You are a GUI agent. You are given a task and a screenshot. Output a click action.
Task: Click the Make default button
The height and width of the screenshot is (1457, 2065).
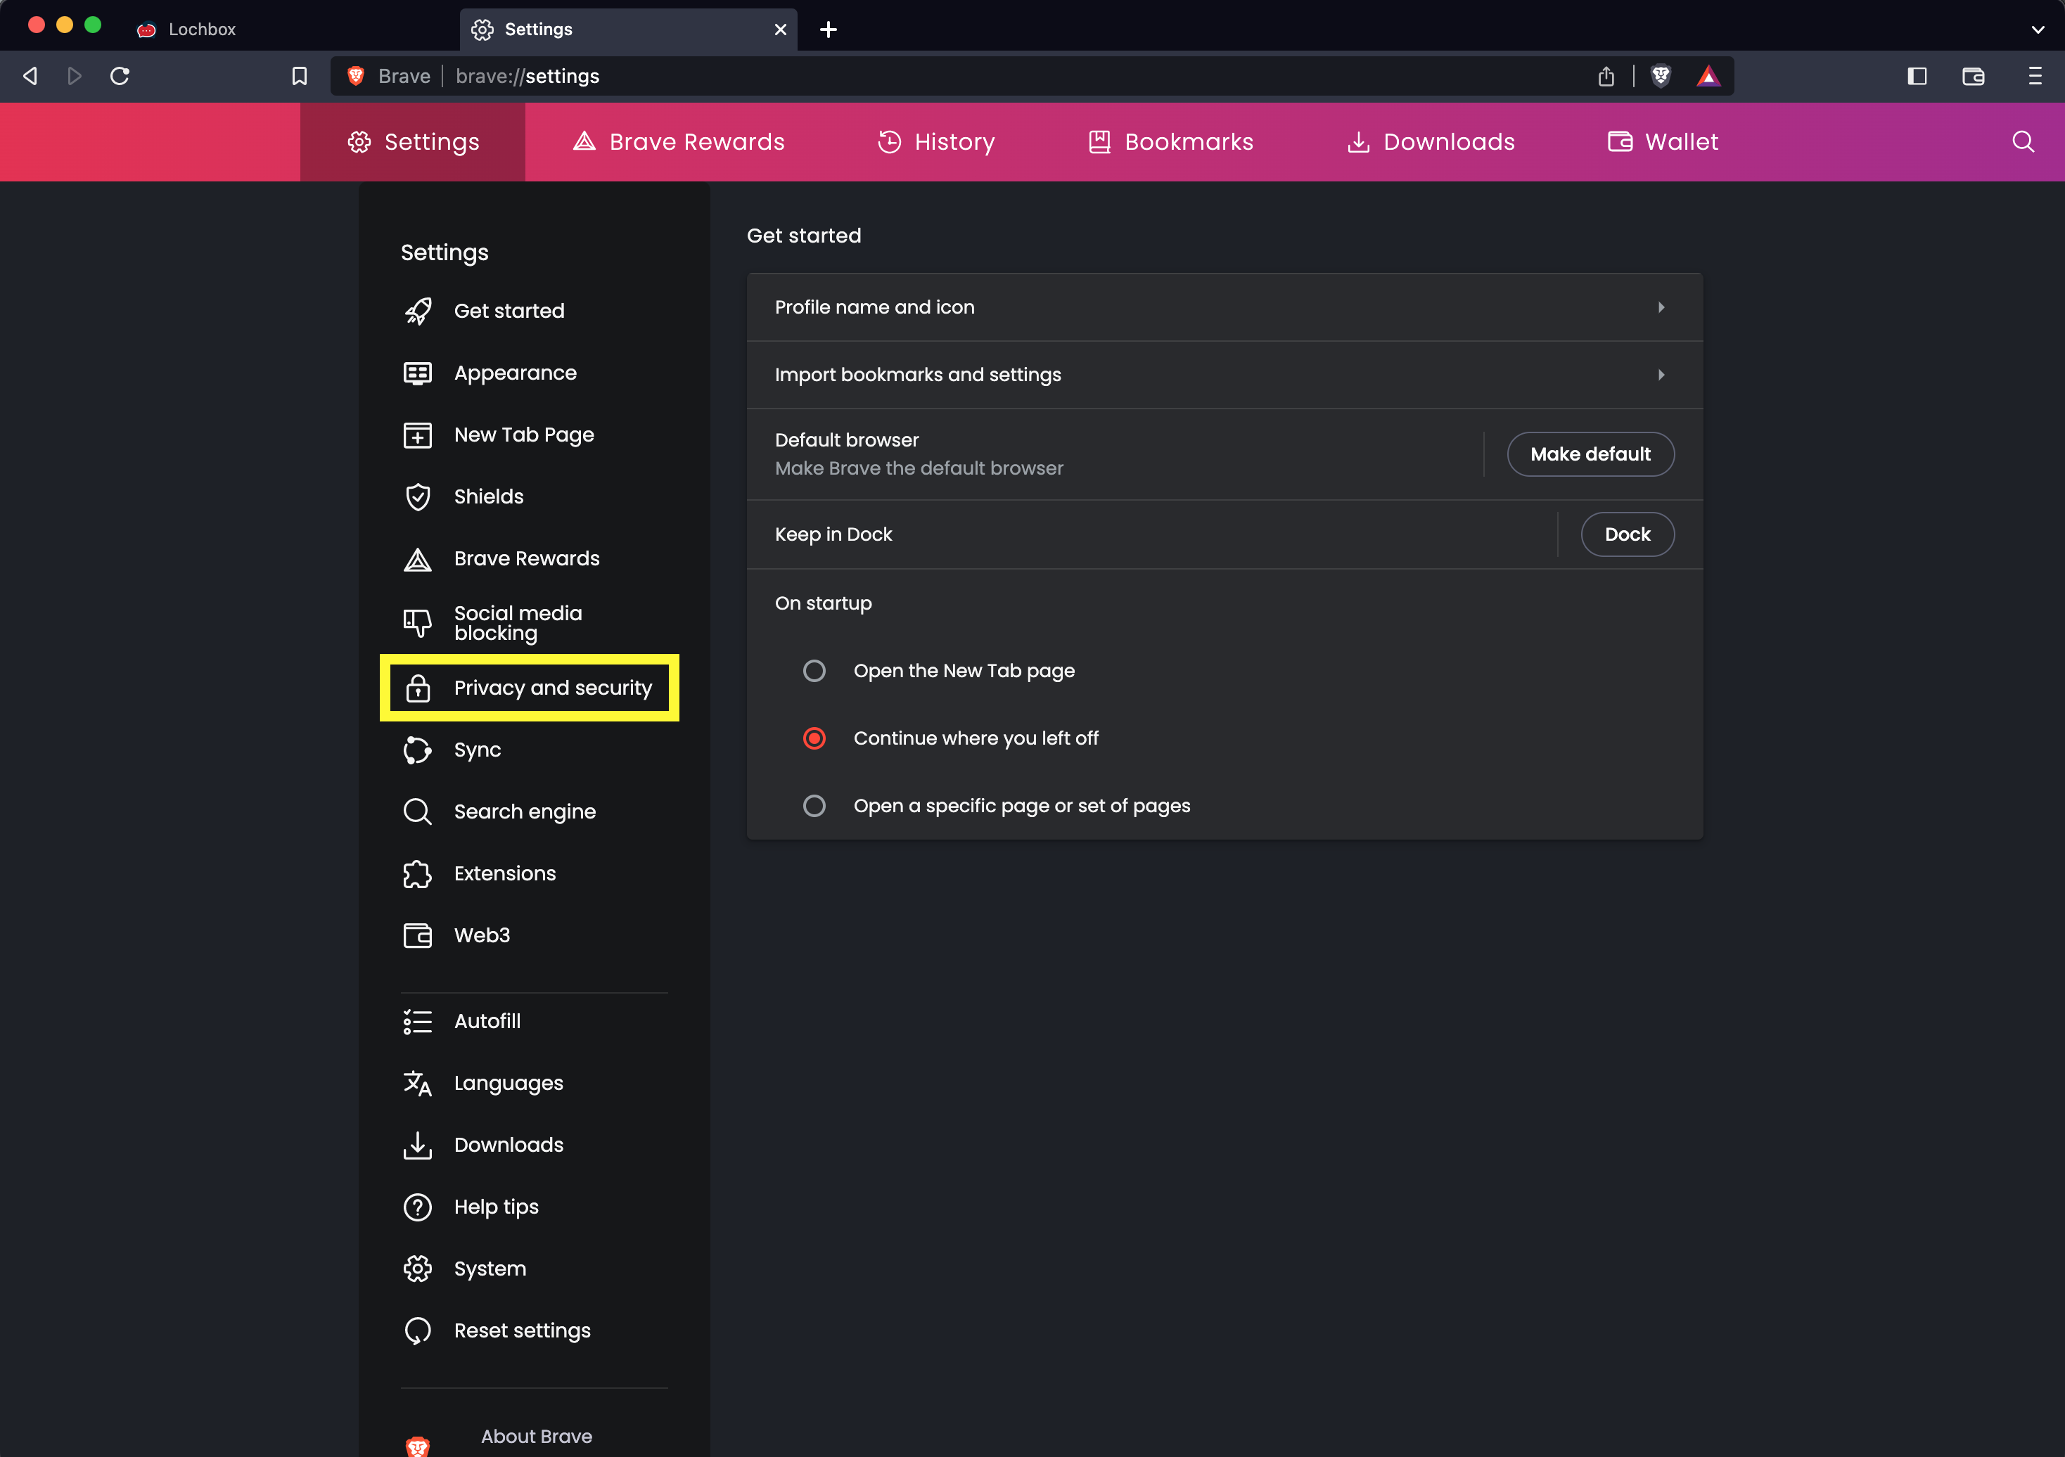(1590, 454)
